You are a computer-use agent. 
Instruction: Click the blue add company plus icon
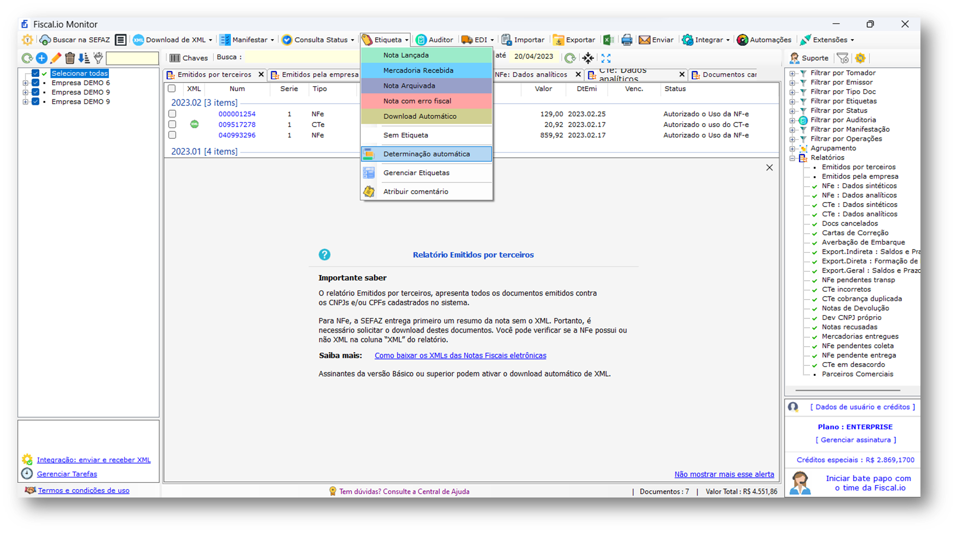point(42,58)
